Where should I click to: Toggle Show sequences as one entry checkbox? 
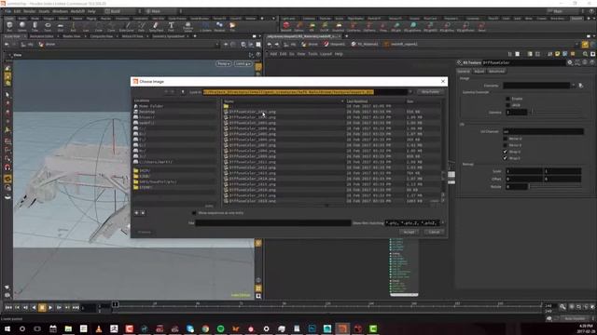194,213
